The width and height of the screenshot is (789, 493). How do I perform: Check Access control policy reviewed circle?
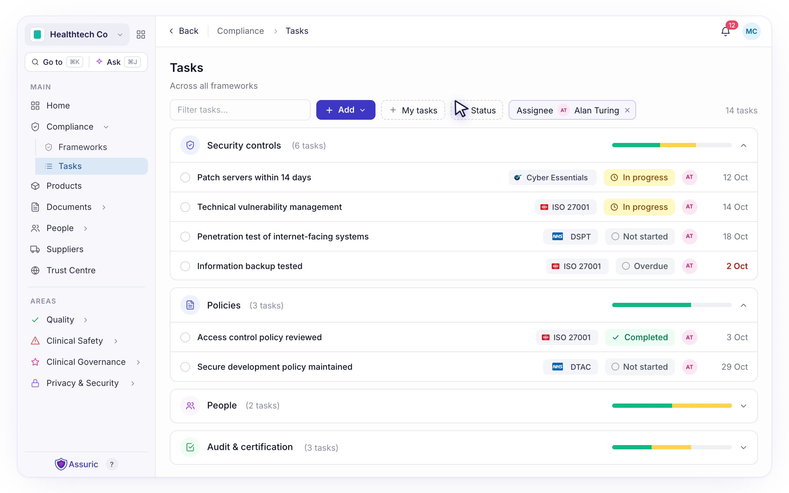185,337
